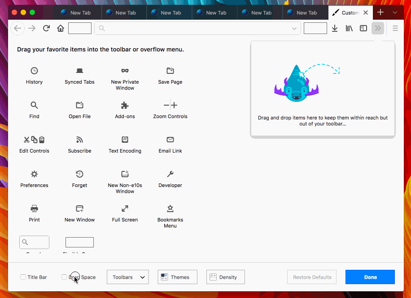Close the Customize tab
Viewport: 411px width, 298px height.
pyautogui.click(x=366, y=13)
